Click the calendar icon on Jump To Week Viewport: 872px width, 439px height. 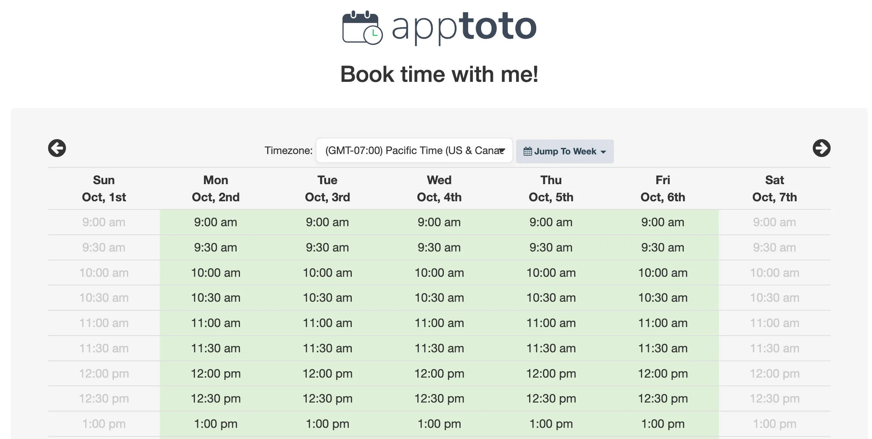click(x=527, y=151)
